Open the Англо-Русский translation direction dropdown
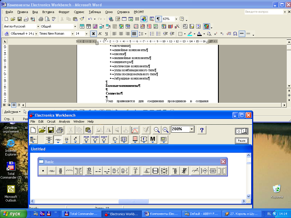 click(x=38, y=26)
